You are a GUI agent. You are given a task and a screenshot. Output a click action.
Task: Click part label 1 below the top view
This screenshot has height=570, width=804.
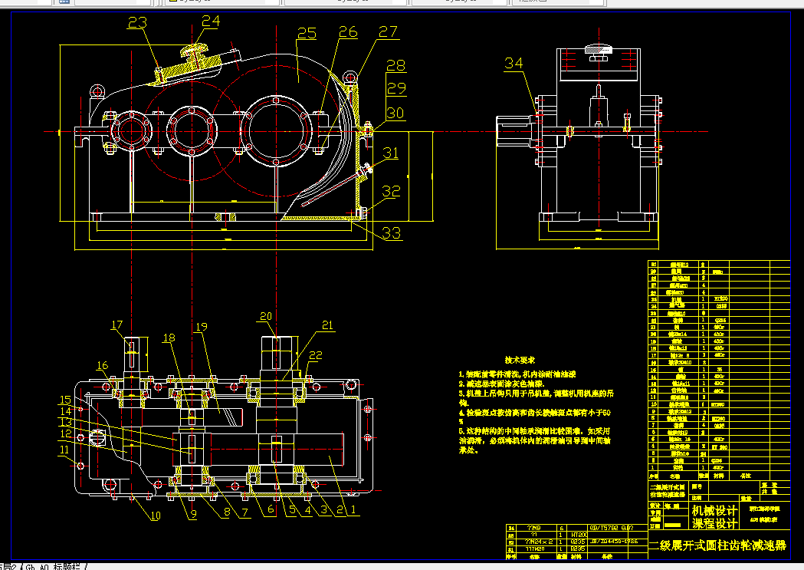coord(353,509)
